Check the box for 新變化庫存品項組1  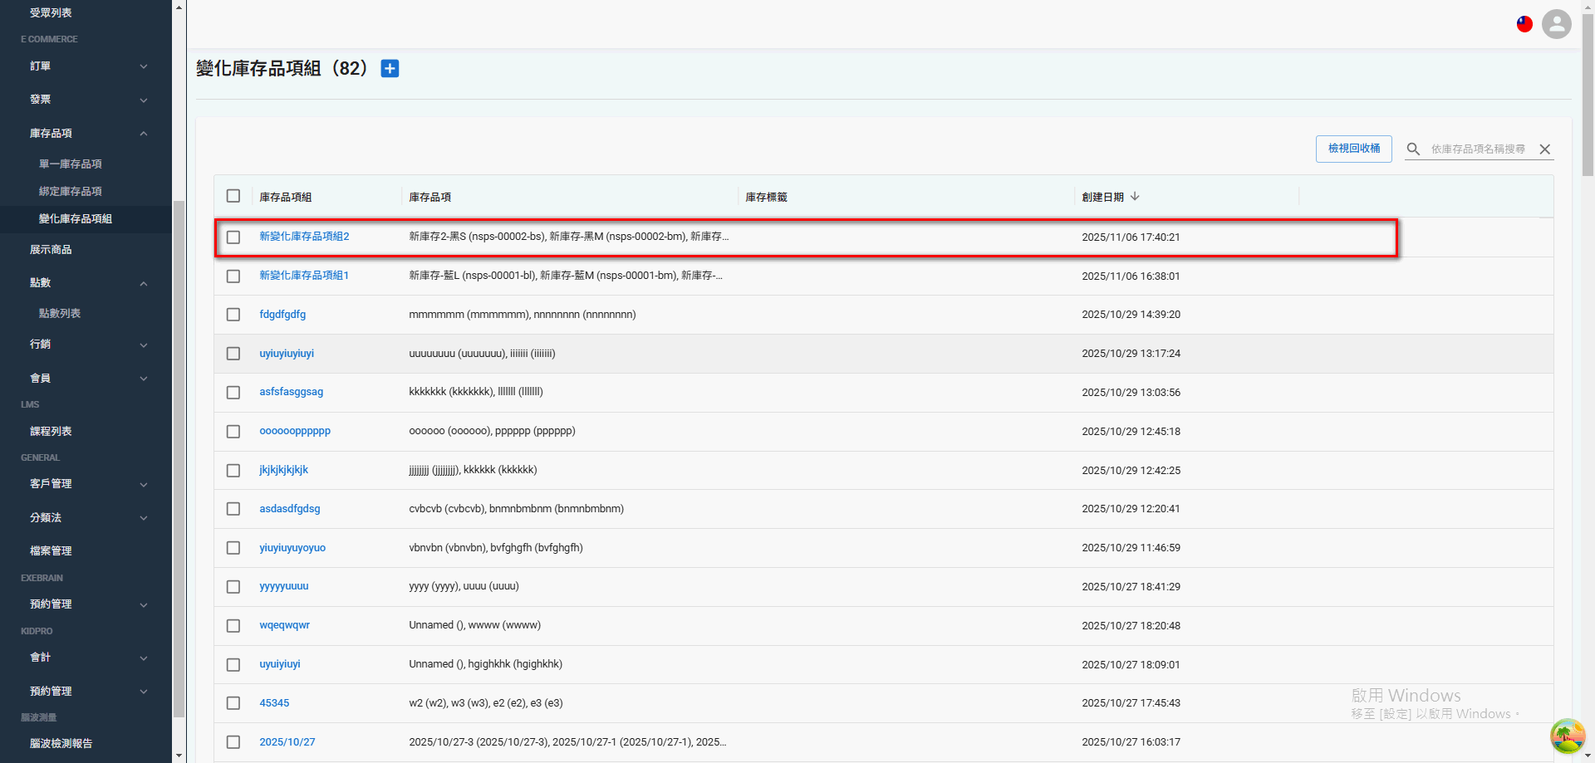233,276
